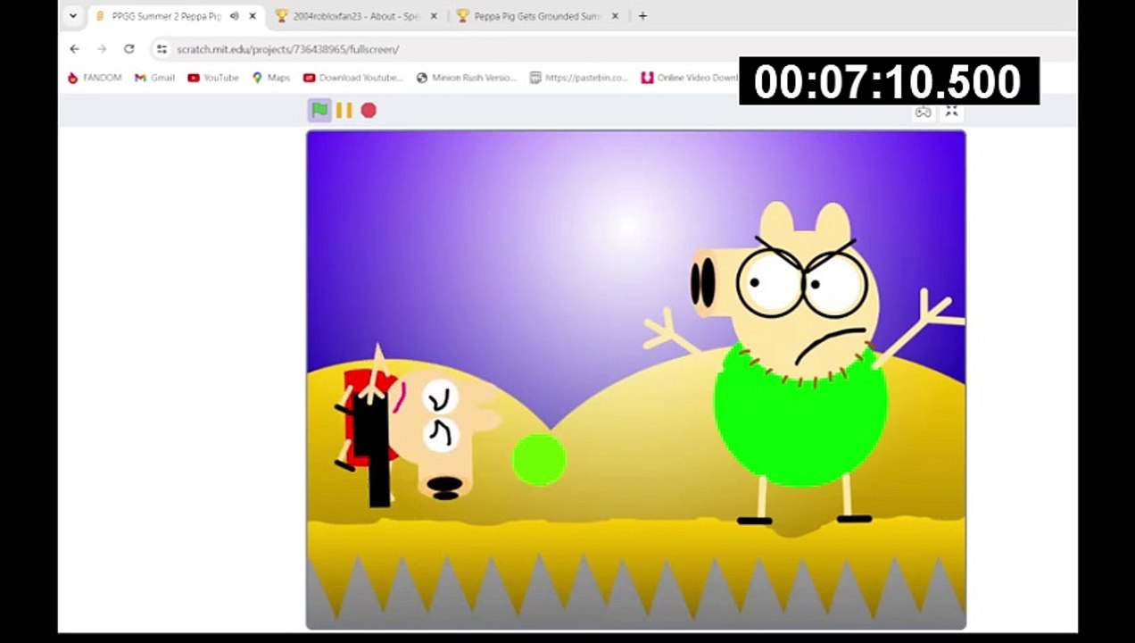The width and height of the screenshot is (1135, 643).
Task: Switch to Peppa Pig Gets Grounded tab
Action: point(538,16)
